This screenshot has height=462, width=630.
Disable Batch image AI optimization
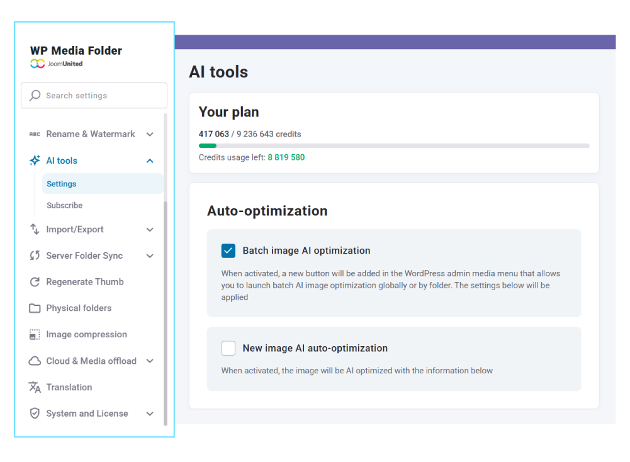point(228,251)
